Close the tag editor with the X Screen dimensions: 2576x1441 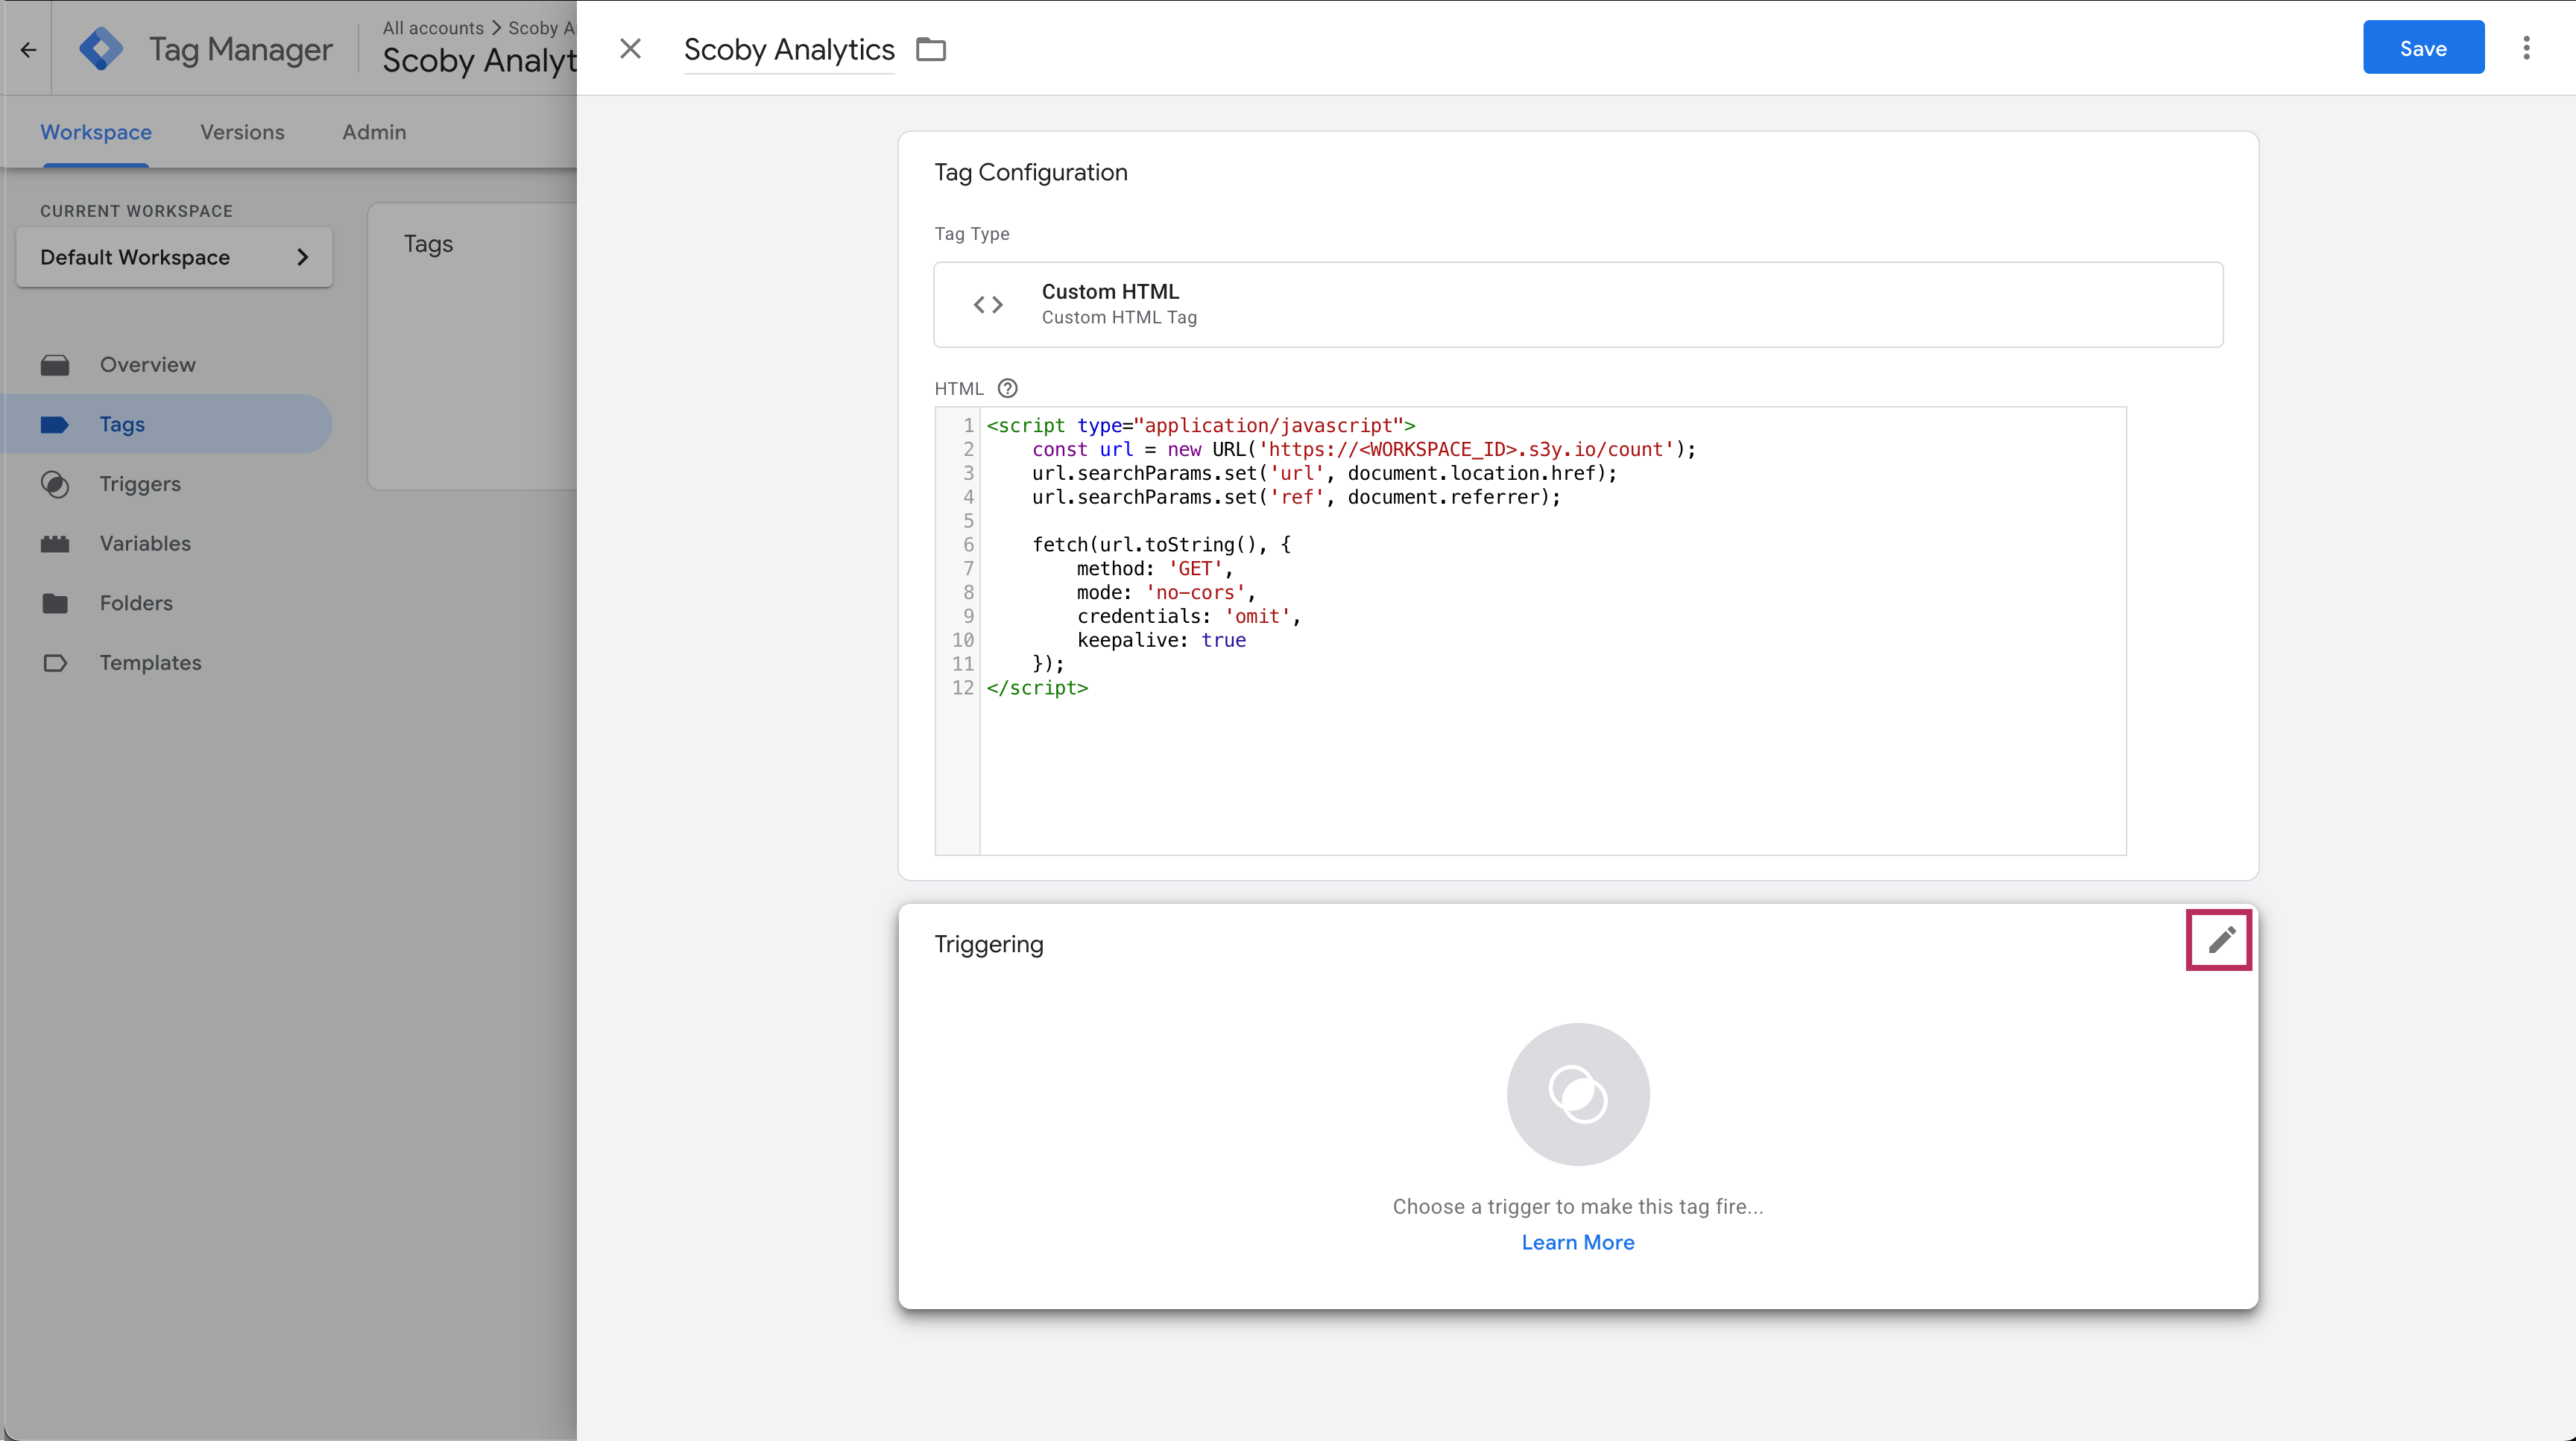(x=630, y=49)
